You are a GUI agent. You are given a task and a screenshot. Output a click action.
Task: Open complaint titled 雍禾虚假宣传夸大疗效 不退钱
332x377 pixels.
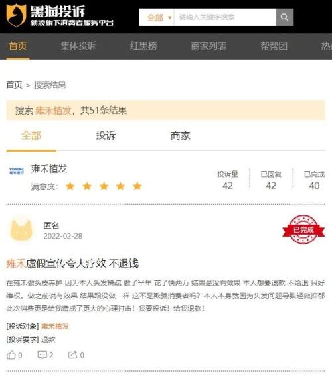(x=72, y=264)
